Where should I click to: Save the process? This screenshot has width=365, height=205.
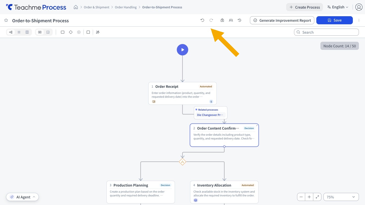335,20
